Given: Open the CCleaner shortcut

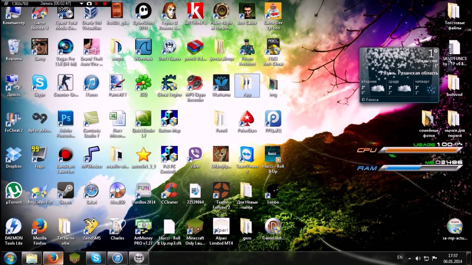Looking at the screenshot, I should (169, 194).
